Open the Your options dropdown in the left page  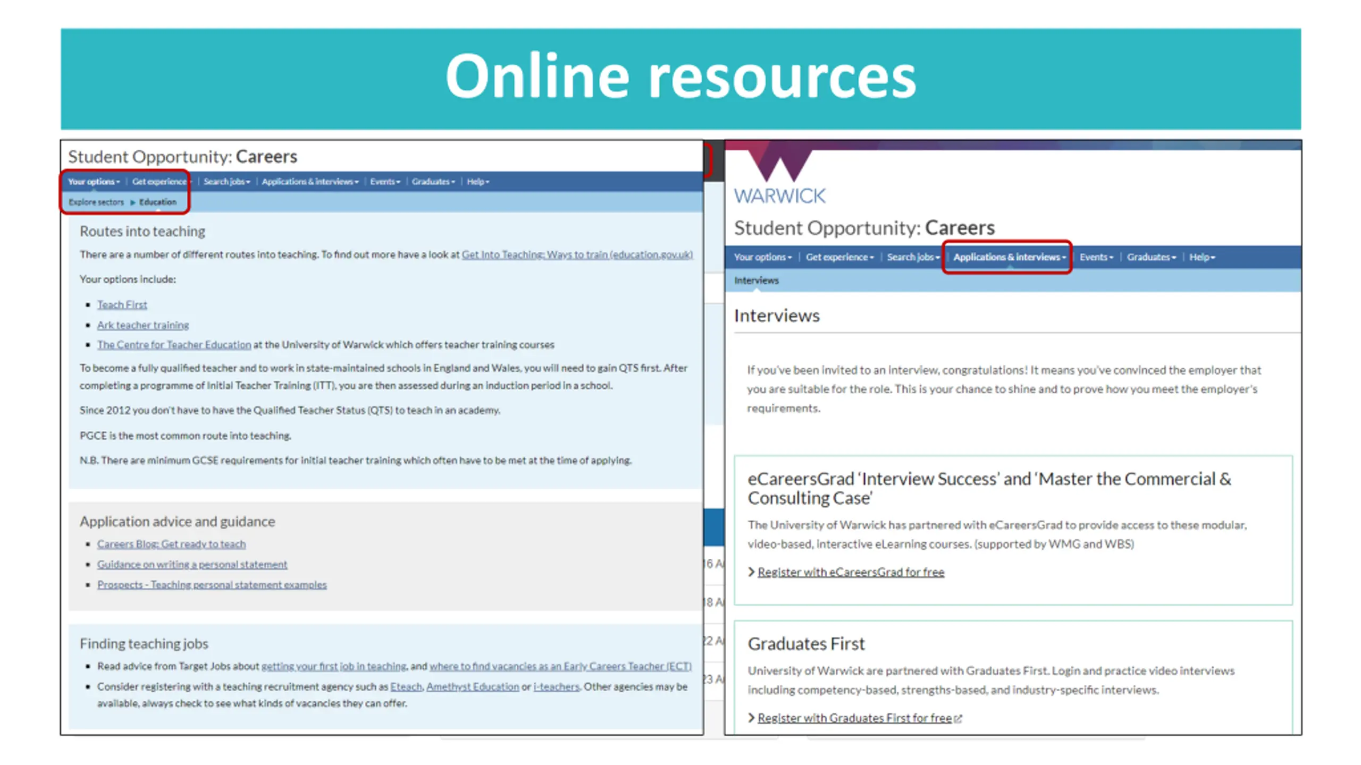(94, 182)
